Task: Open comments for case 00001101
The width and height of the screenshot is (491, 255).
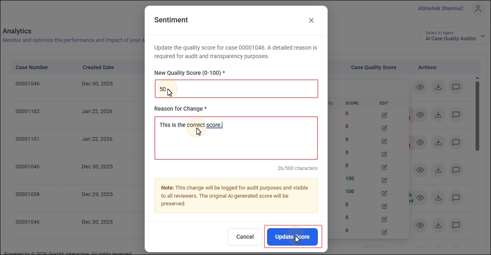Action: (x=456, y=142)
